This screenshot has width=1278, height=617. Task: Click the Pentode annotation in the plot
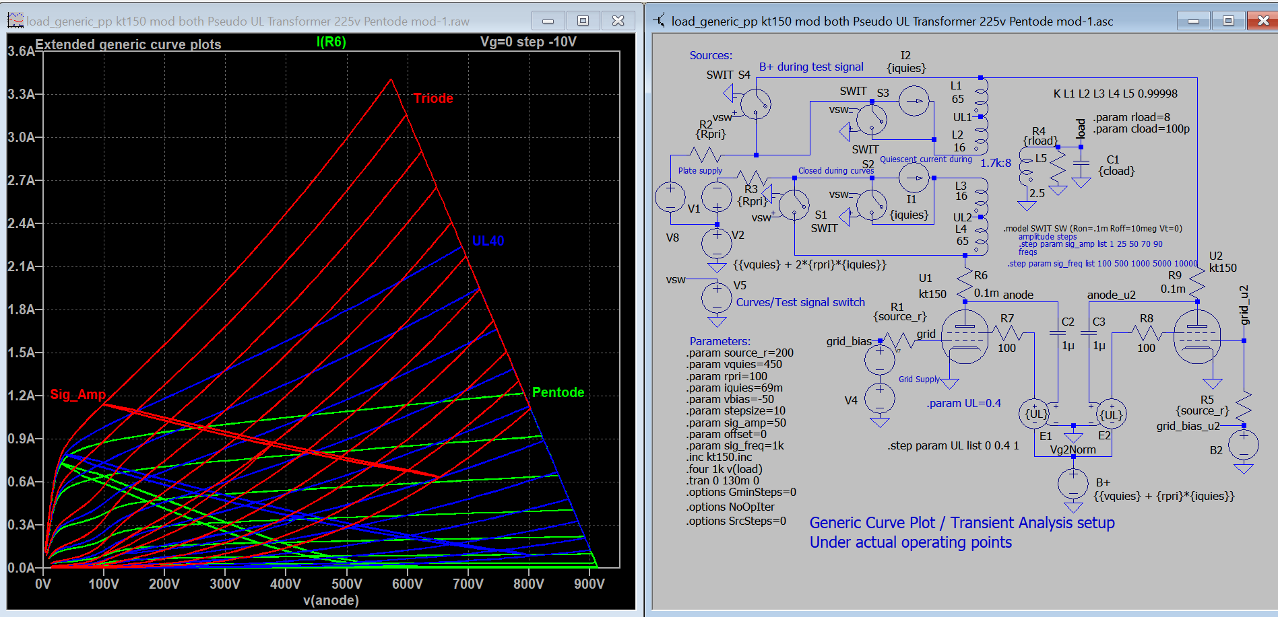coord(558,392)
